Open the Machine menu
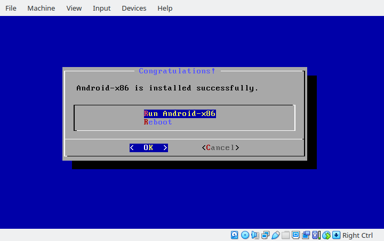This screenshot has width=384, height=241. [41, 9]
